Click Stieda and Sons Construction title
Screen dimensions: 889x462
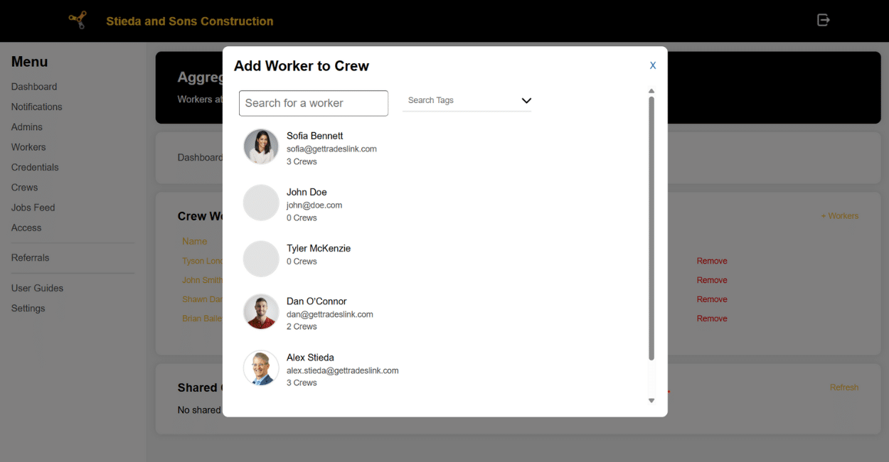pyautogui.click(x=190, y=21)
